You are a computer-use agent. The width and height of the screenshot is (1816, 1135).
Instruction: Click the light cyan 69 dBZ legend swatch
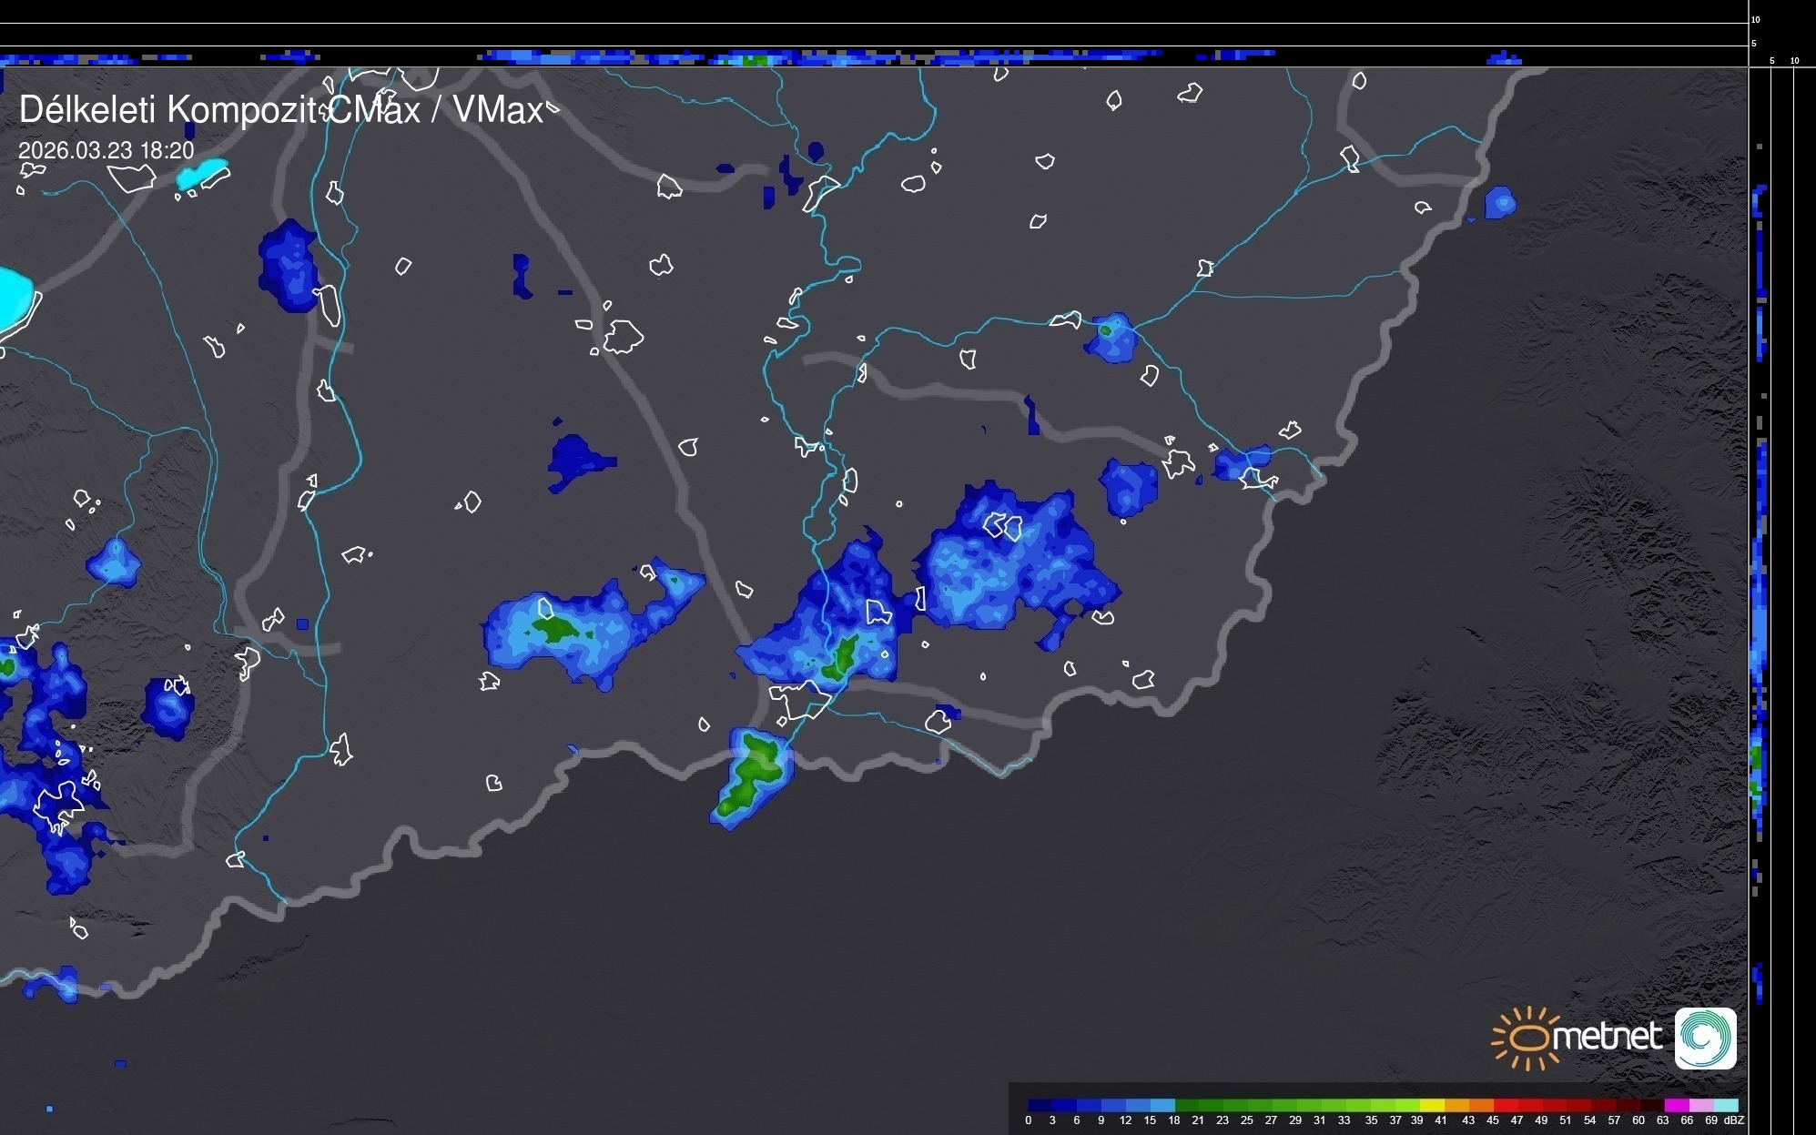[1725, 1106]
